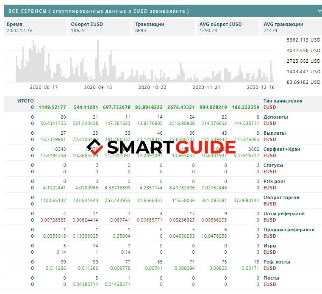Click the 2020-12-16 chart date label
This screenshot has height=294, width=322.
tap(261, 87)
